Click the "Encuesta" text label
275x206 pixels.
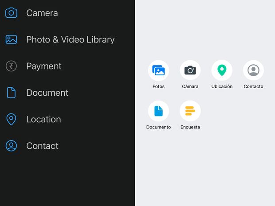pyautogui.click(x=190, y=127)
